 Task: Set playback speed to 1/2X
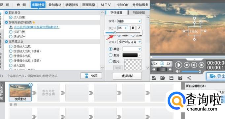pos(154,64)
